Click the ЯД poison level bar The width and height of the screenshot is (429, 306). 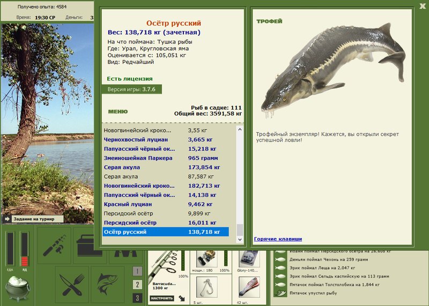click(24, 248)
